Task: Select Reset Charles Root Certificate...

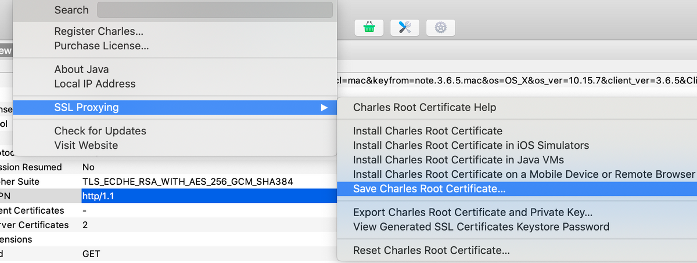Action: click(431, 251)
